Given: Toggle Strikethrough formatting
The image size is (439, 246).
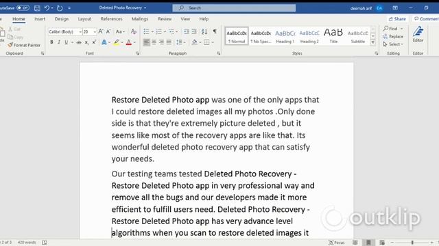Looking at the screenshot, I should tap(79, 42).
